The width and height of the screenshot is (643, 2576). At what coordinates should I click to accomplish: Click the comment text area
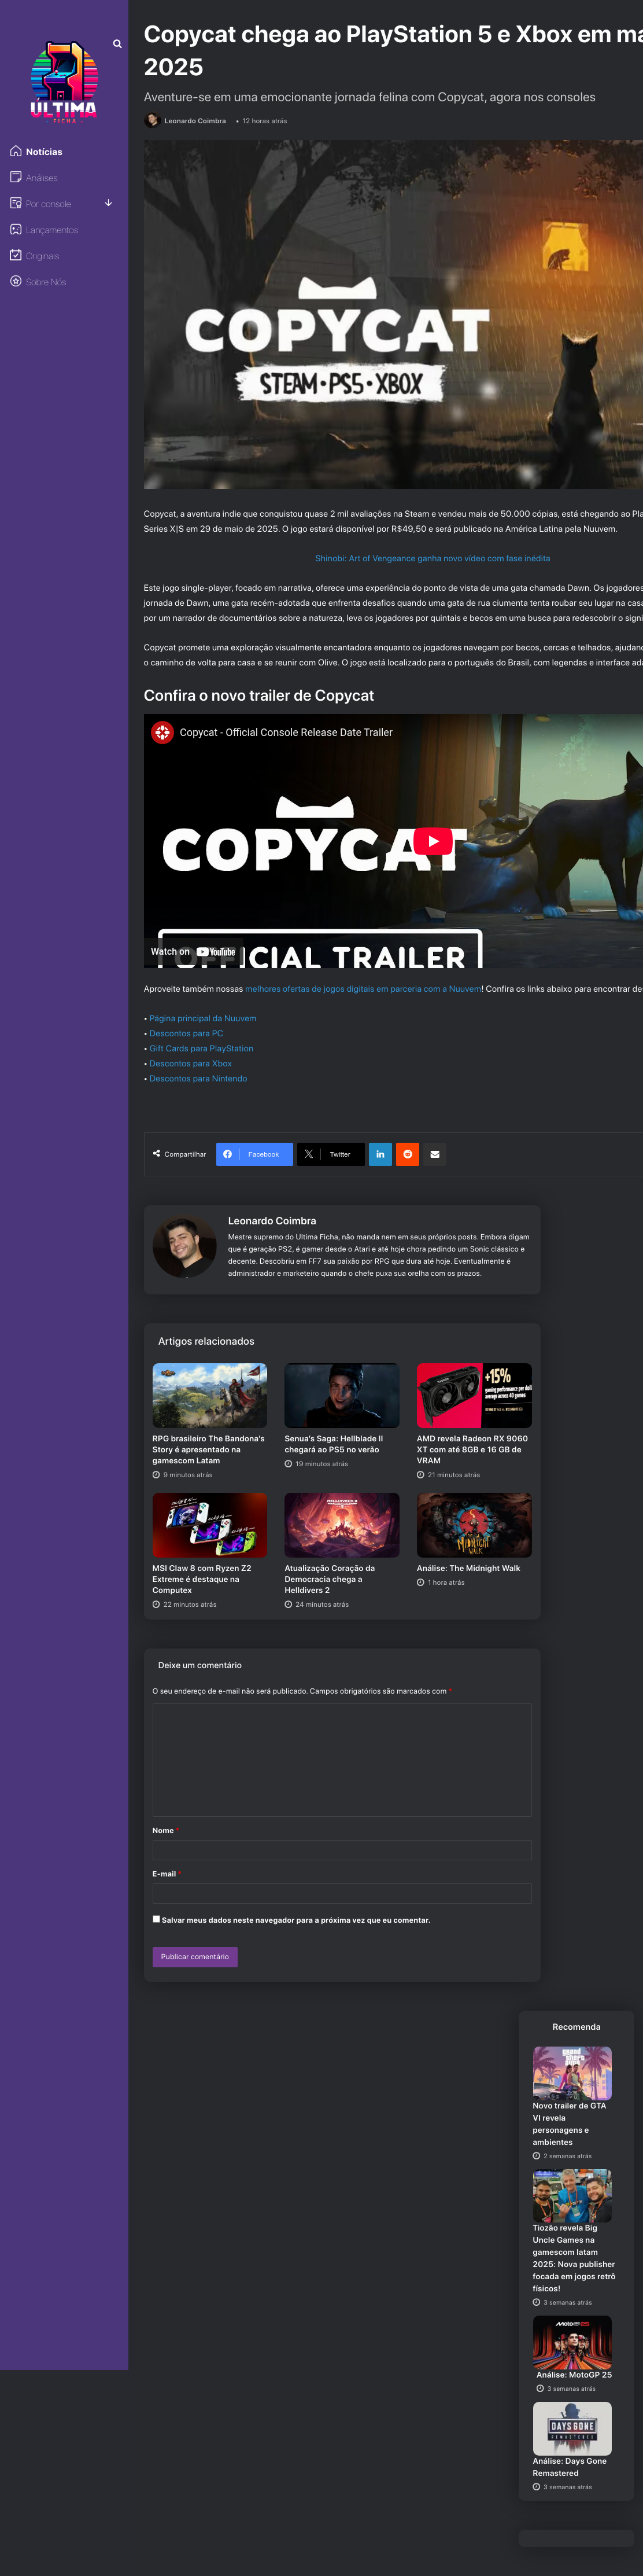point(342,1760)
